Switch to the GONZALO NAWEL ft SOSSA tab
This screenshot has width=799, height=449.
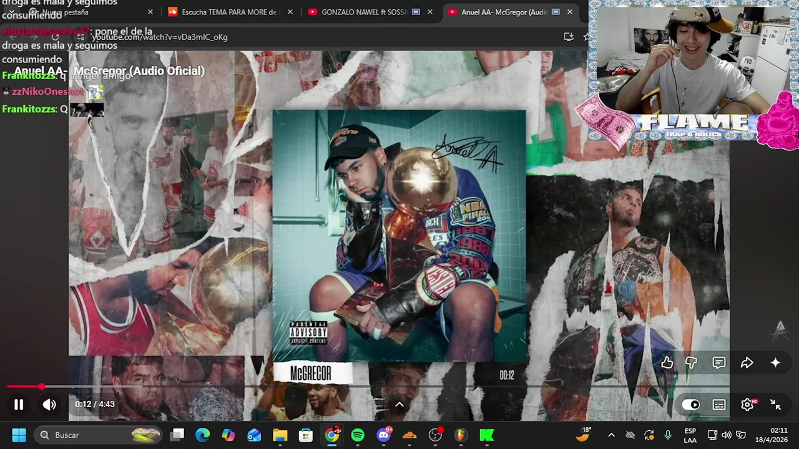(x=368, y=12)
